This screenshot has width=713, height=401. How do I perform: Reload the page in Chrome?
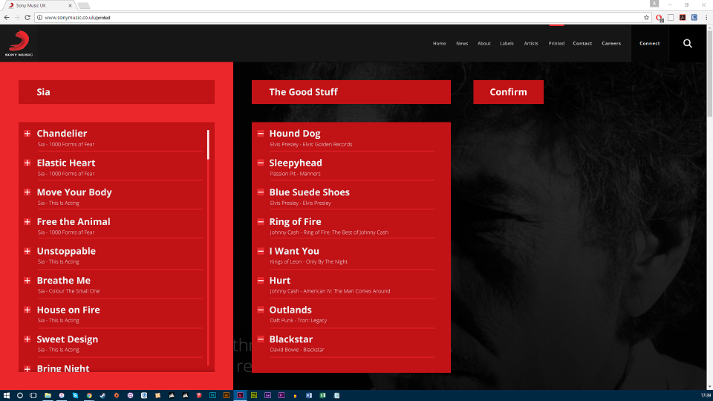tap(27, 18)
